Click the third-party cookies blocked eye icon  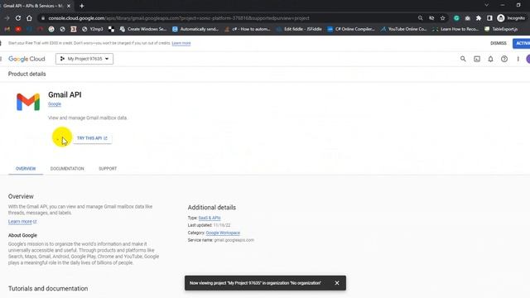point(431,18)
